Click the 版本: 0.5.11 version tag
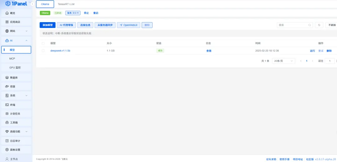337x162 pixels. click(x=73, y=13)
